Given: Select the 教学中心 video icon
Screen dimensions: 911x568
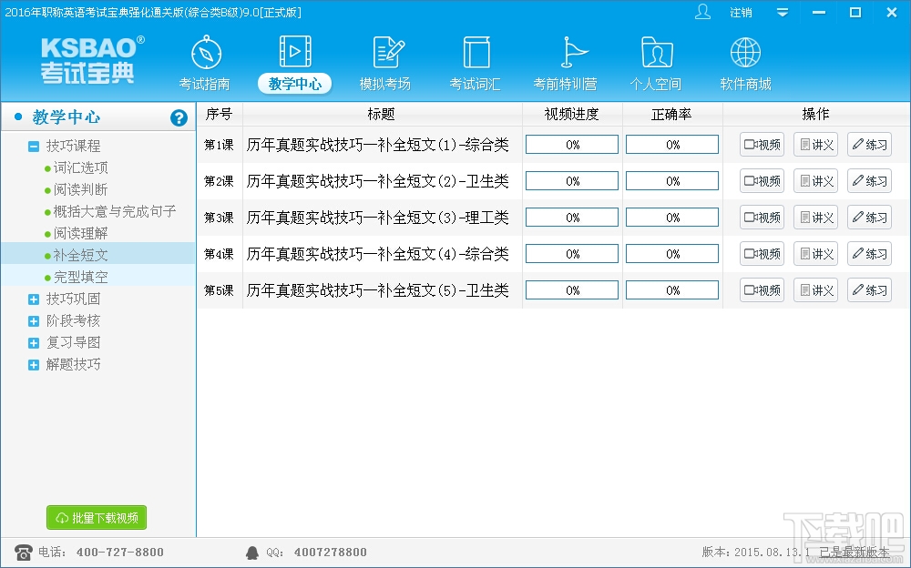Looking at the screenshot, I should point(295,51).
